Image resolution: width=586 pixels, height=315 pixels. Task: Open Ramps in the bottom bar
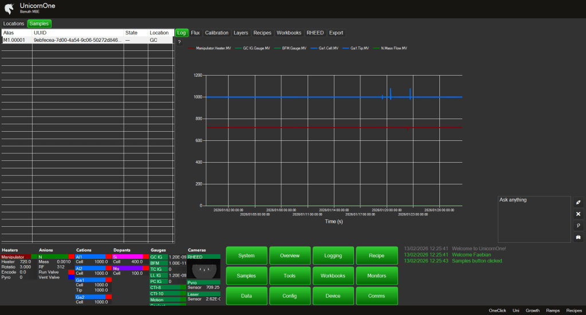click(553, 310)
